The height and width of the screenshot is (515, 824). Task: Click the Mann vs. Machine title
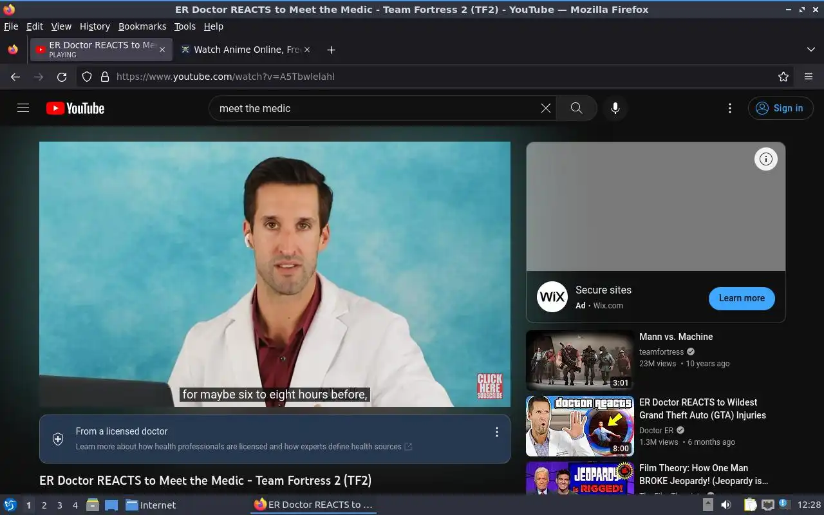pos(676,337)
